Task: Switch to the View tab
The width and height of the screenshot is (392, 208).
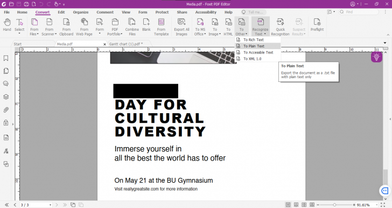Action: tap(126, 12)
